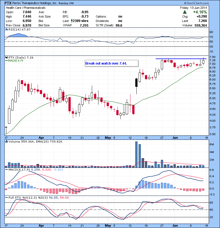Click the PTX ticker symbol in the header
Image resolution: width=220 pixels, height=228 pixels.
pos(8,3)
